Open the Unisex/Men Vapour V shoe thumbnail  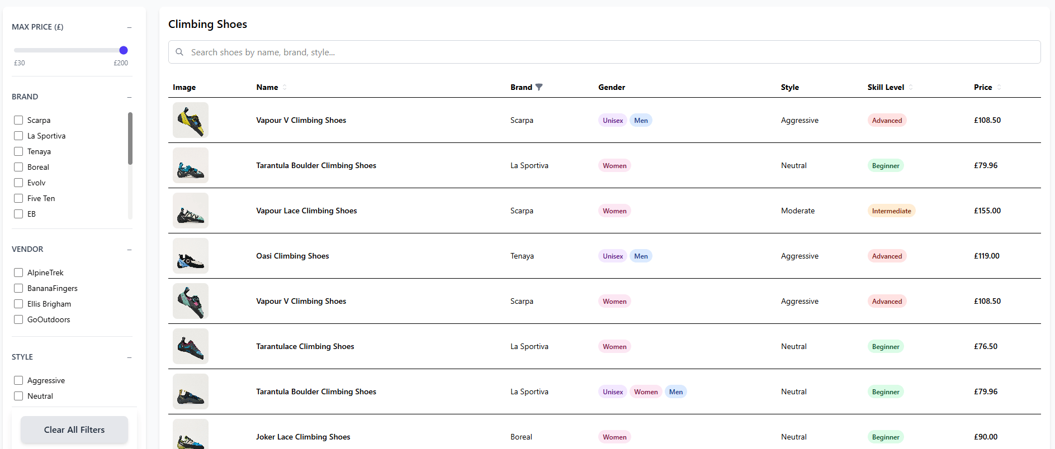191,120
